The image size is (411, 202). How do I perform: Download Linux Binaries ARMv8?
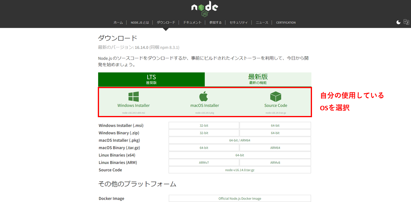275,162
